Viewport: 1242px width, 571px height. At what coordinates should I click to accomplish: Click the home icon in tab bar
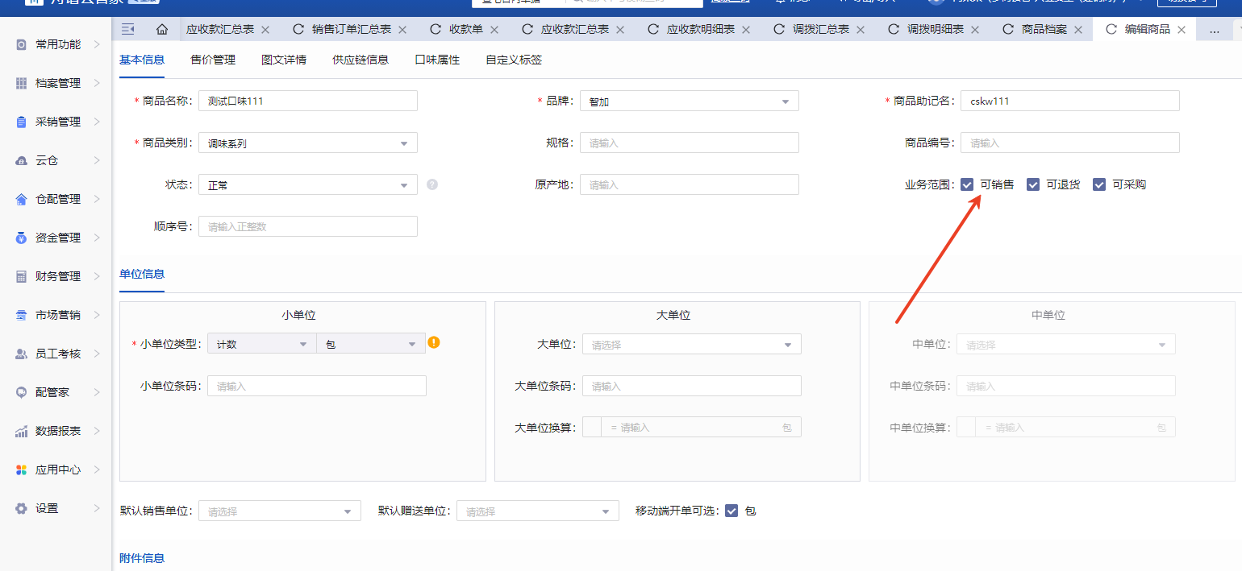[162, 30]
